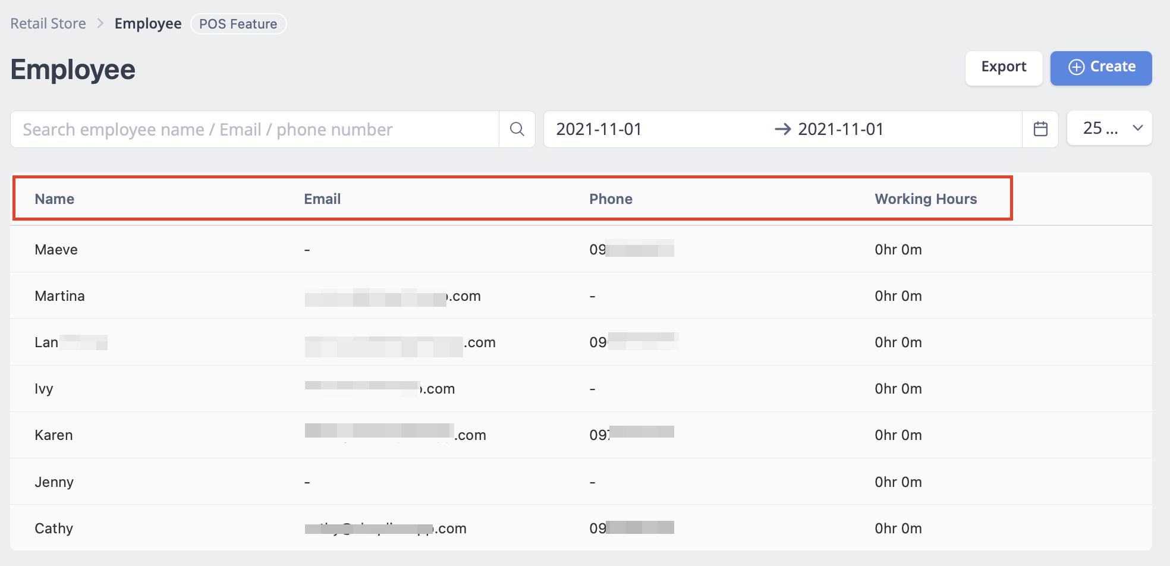Export the employee list
Image resolution: width=1170 pixels, height=566 pixels.
coord(1004,67)
